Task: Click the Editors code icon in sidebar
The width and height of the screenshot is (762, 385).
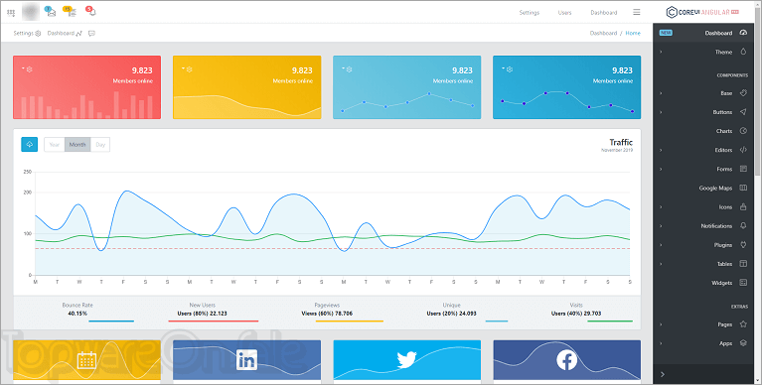Action: click(x=743, y=150)
